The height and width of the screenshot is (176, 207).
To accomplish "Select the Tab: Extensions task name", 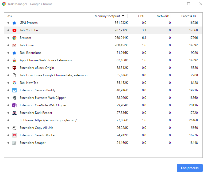I will pyautogui.click(x=30, y=53).
